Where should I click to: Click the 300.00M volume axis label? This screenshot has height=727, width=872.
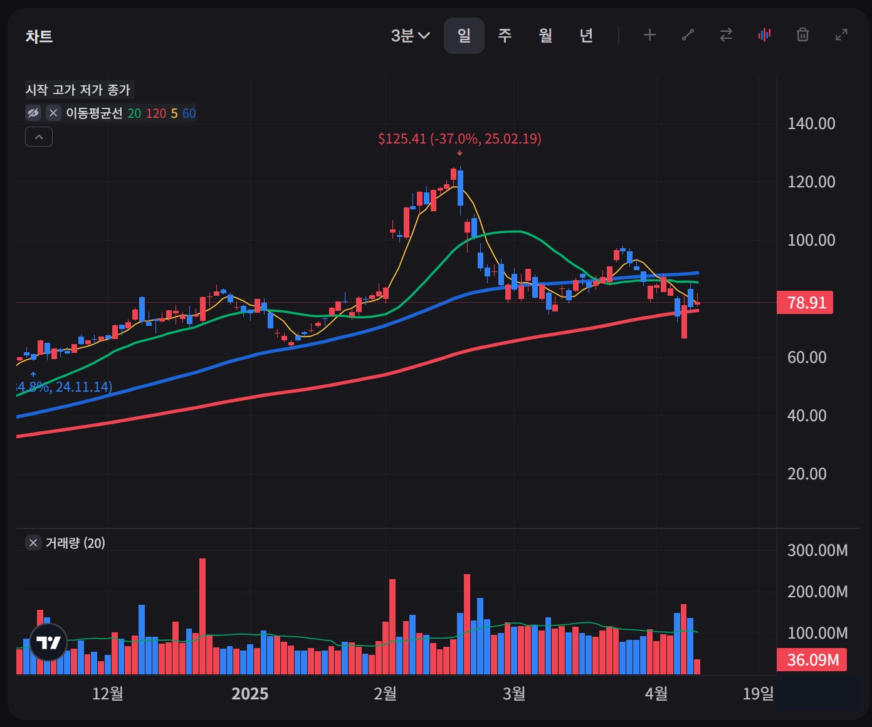click(x=817, y=550)
